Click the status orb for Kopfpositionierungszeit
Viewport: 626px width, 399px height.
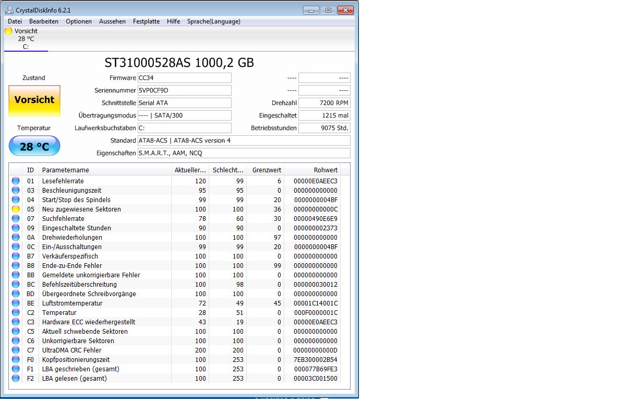[x=16, y=359]
